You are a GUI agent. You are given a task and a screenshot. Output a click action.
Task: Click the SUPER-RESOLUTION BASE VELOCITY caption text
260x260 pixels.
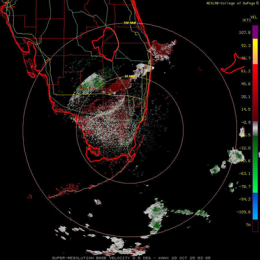(x=91, y=258)
